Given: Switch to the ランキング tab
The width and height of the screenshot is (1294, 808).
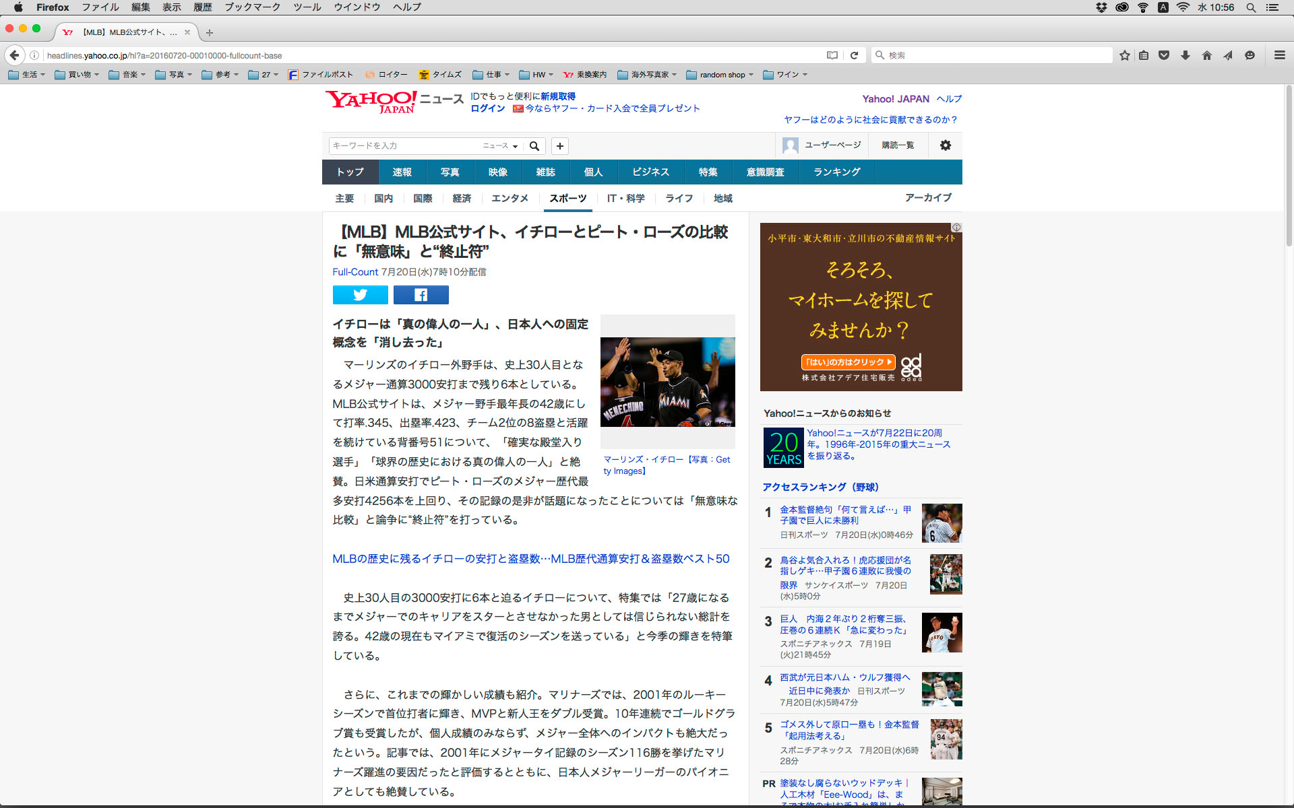Looking at the screenshot, I should pyautogui.click(x=836, y=172).
